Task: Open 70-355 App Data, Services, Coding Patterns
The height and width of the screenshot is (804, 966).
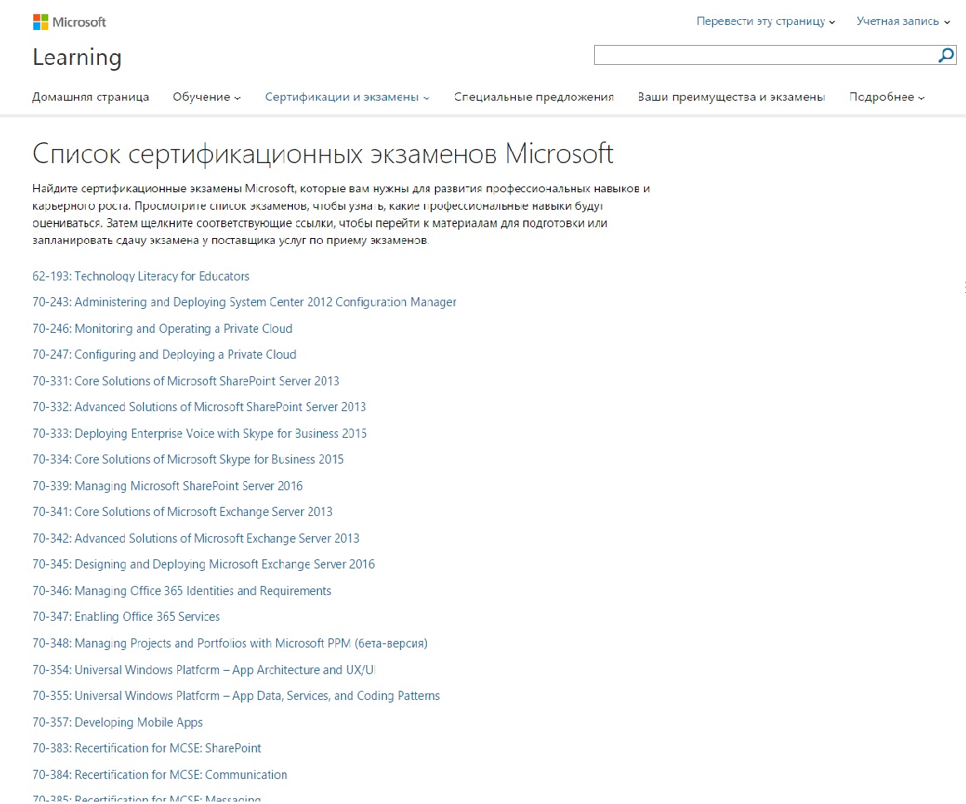Action: click(236, 695)
